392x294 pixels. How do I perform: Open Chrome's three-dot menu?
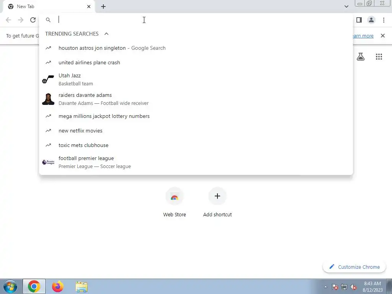tap(384, 20)
